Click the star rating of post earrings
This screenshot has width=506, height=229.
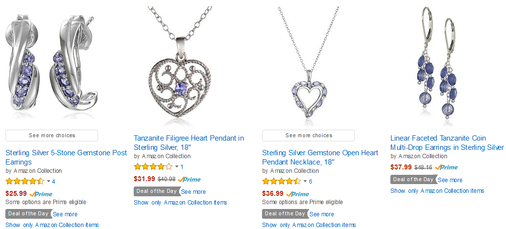[x=24, y=181]
